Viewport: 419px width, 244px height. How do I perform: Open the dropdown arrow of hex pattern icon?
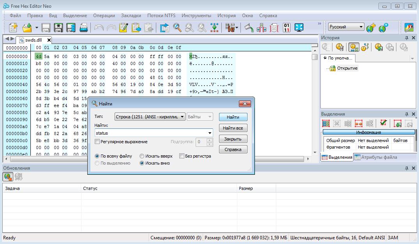tap(237, 28)
